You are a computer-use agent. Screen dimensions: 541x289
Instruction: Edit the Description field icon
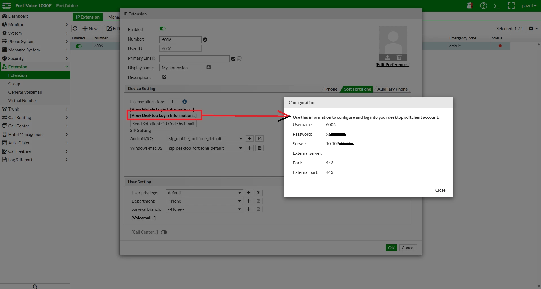click(164, 77)
